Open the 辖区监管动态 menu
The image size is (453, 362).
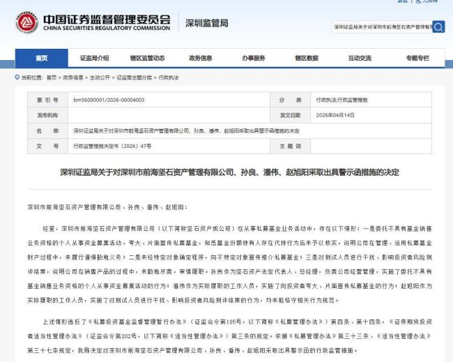147,58
